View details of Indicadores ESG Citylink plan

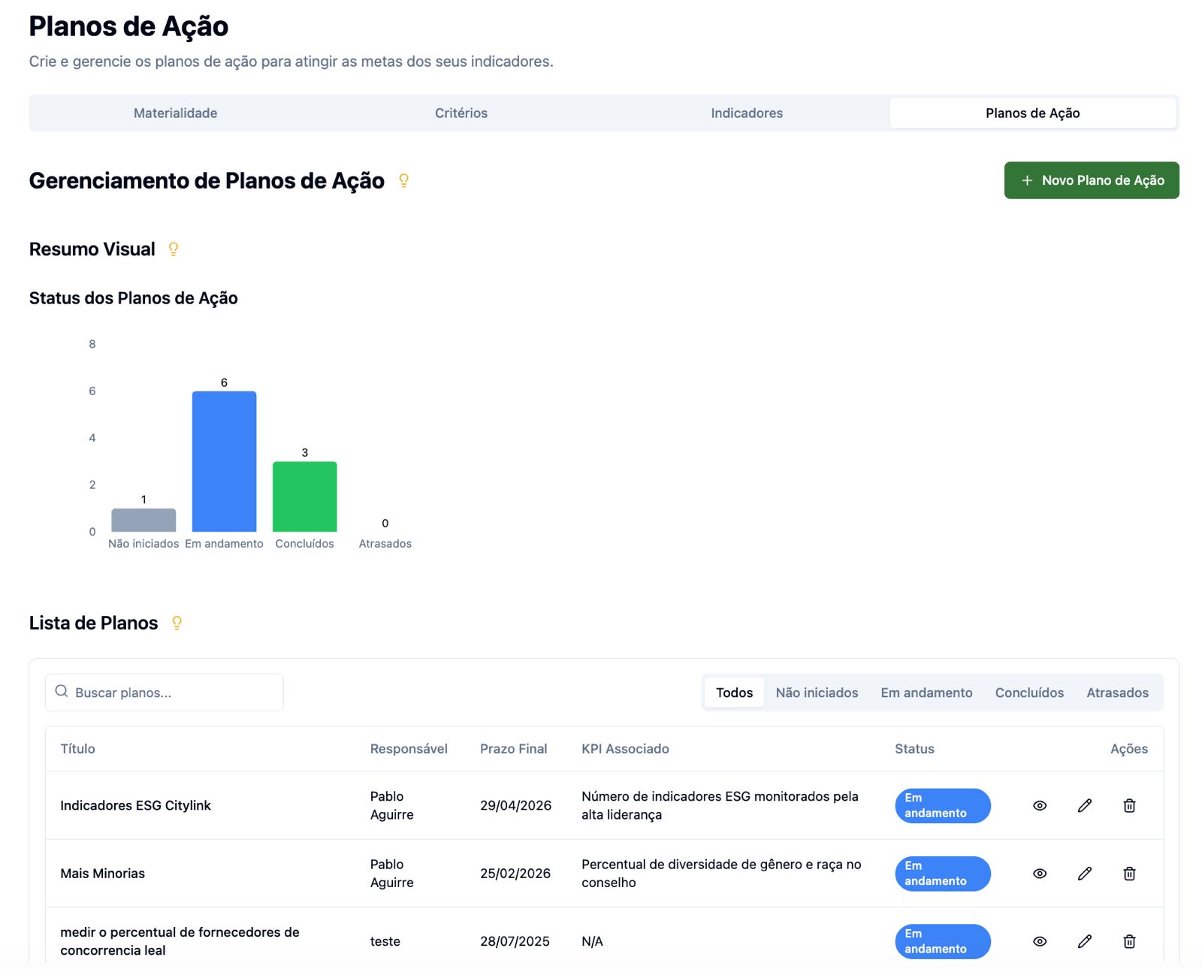[1040, 805]
